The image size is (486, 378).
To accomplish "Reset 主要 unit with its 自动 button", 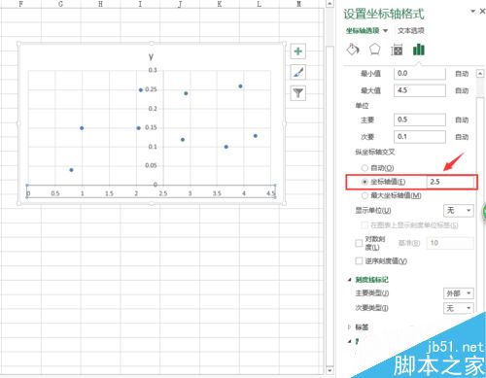I will tap(462, 120).
